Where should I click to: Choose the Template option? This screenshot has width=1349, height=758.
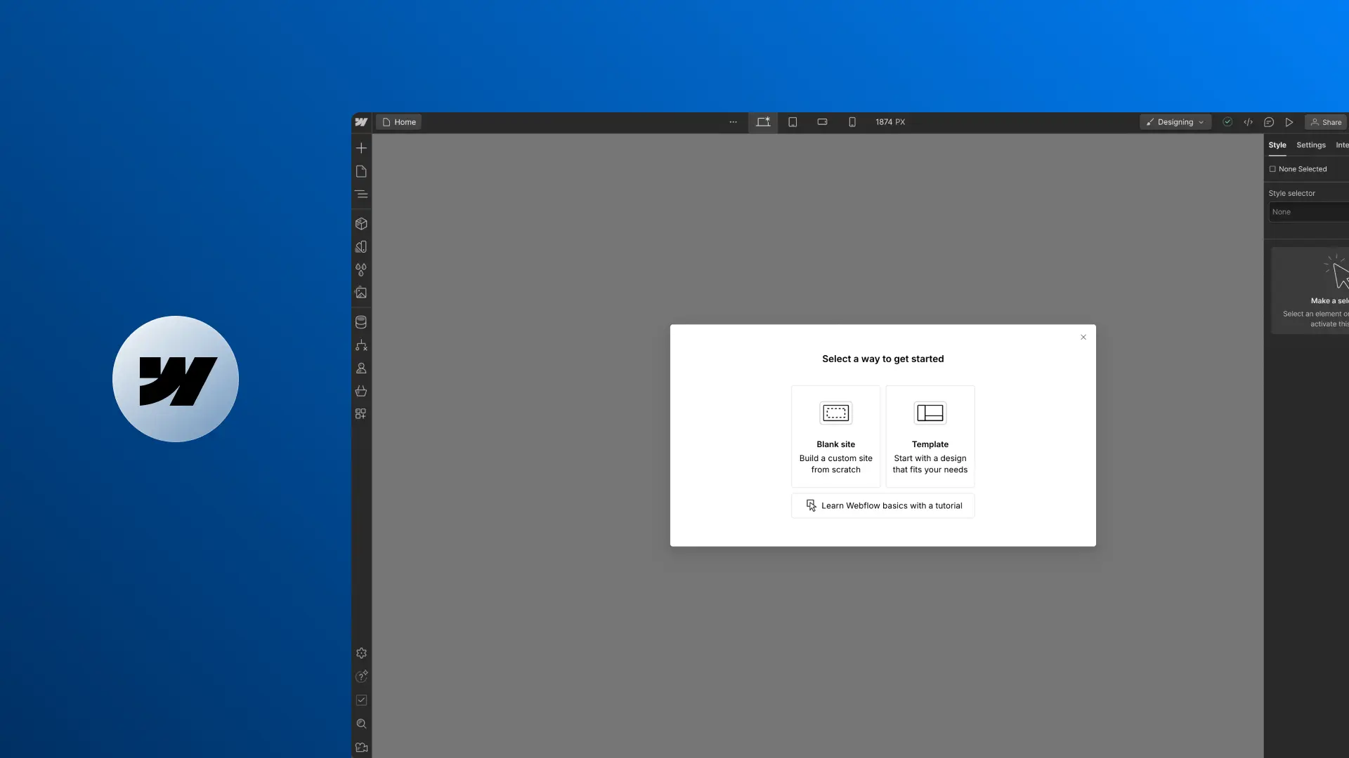point(930,437)
